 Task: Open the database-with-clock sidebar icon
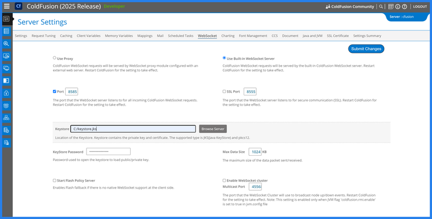pyautogui.click(x=6, y=130)
